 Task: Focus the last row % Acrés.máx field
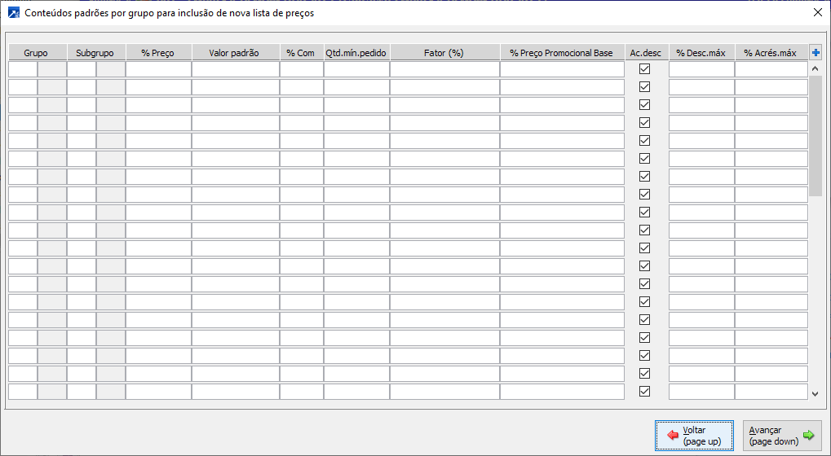coord(771,392)
